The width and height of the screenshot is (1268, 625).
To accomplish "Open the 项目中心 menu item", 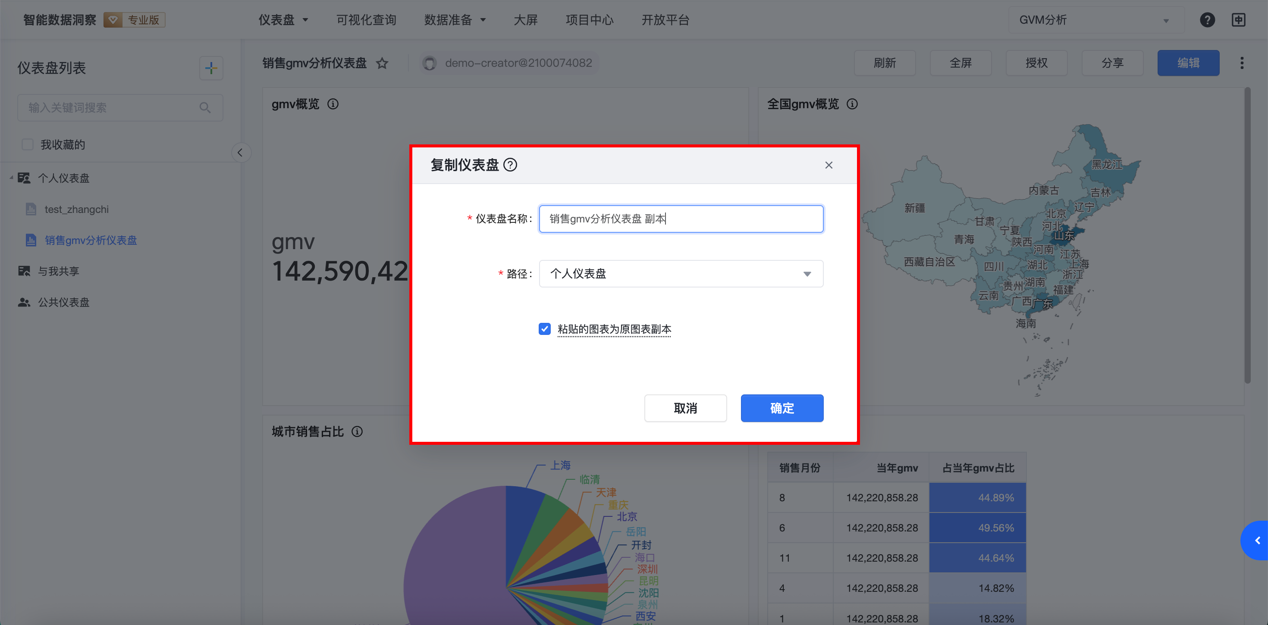I will [589, 20].
